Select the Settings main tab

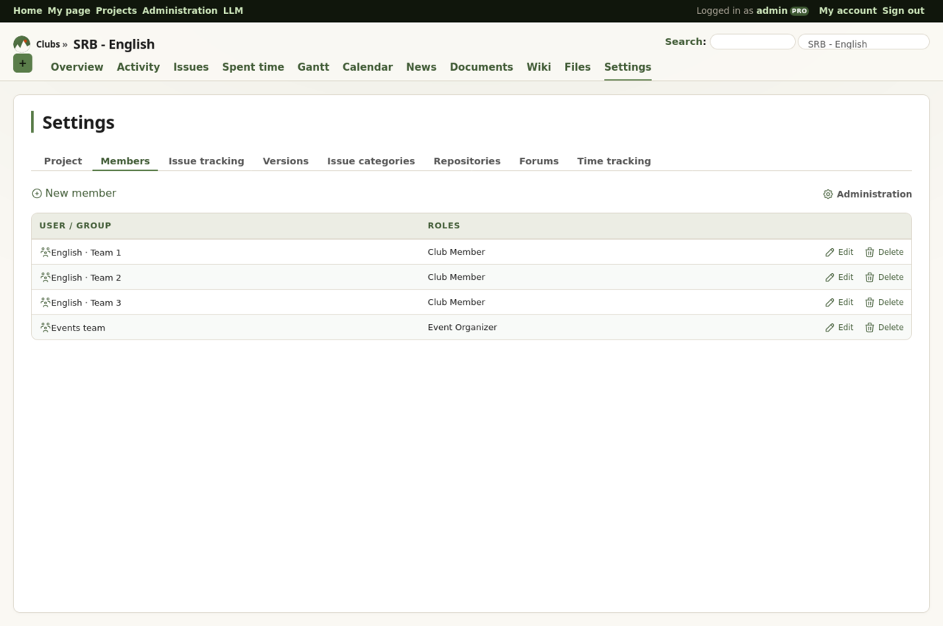pos(628,67)
